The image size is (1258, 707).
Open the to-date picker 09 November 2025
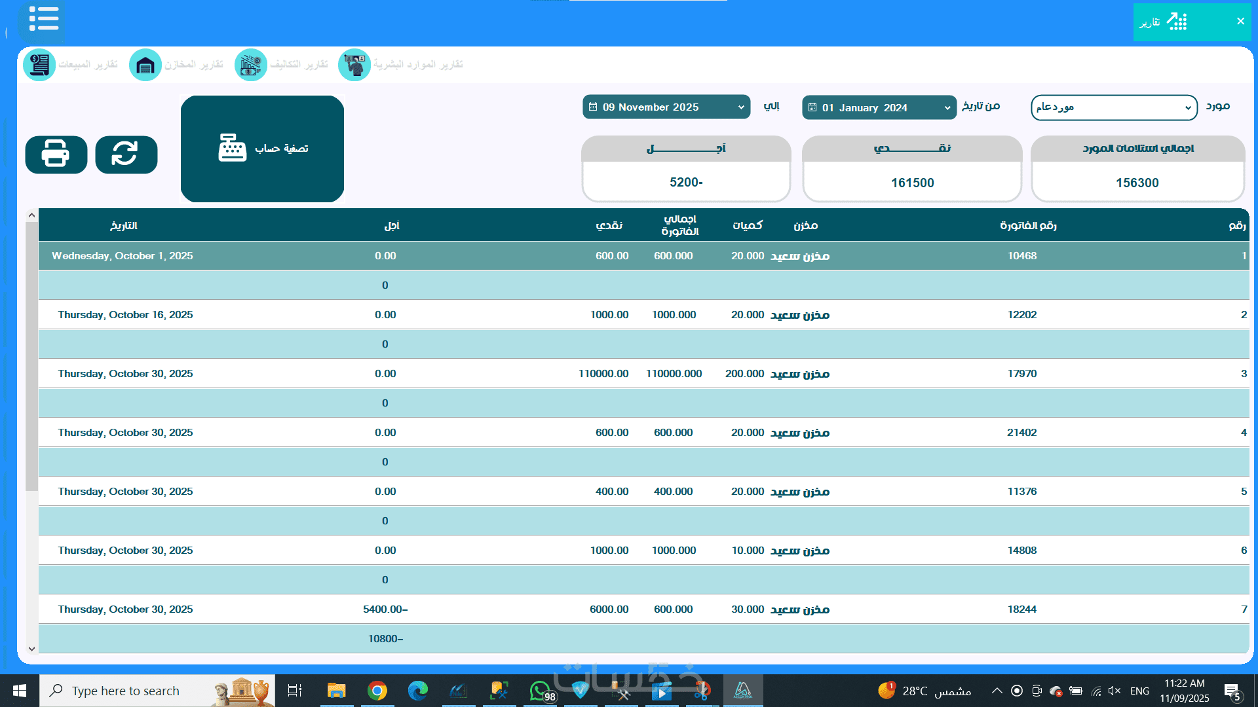point(666,107)
